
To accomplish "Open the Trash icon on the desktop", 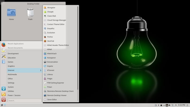I will point(30,14).
